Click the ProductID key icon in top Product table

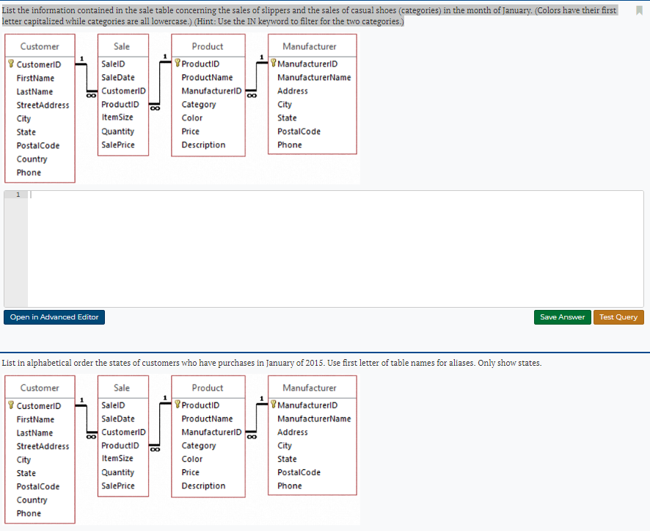pyautogui.click(x=177, y=63)
